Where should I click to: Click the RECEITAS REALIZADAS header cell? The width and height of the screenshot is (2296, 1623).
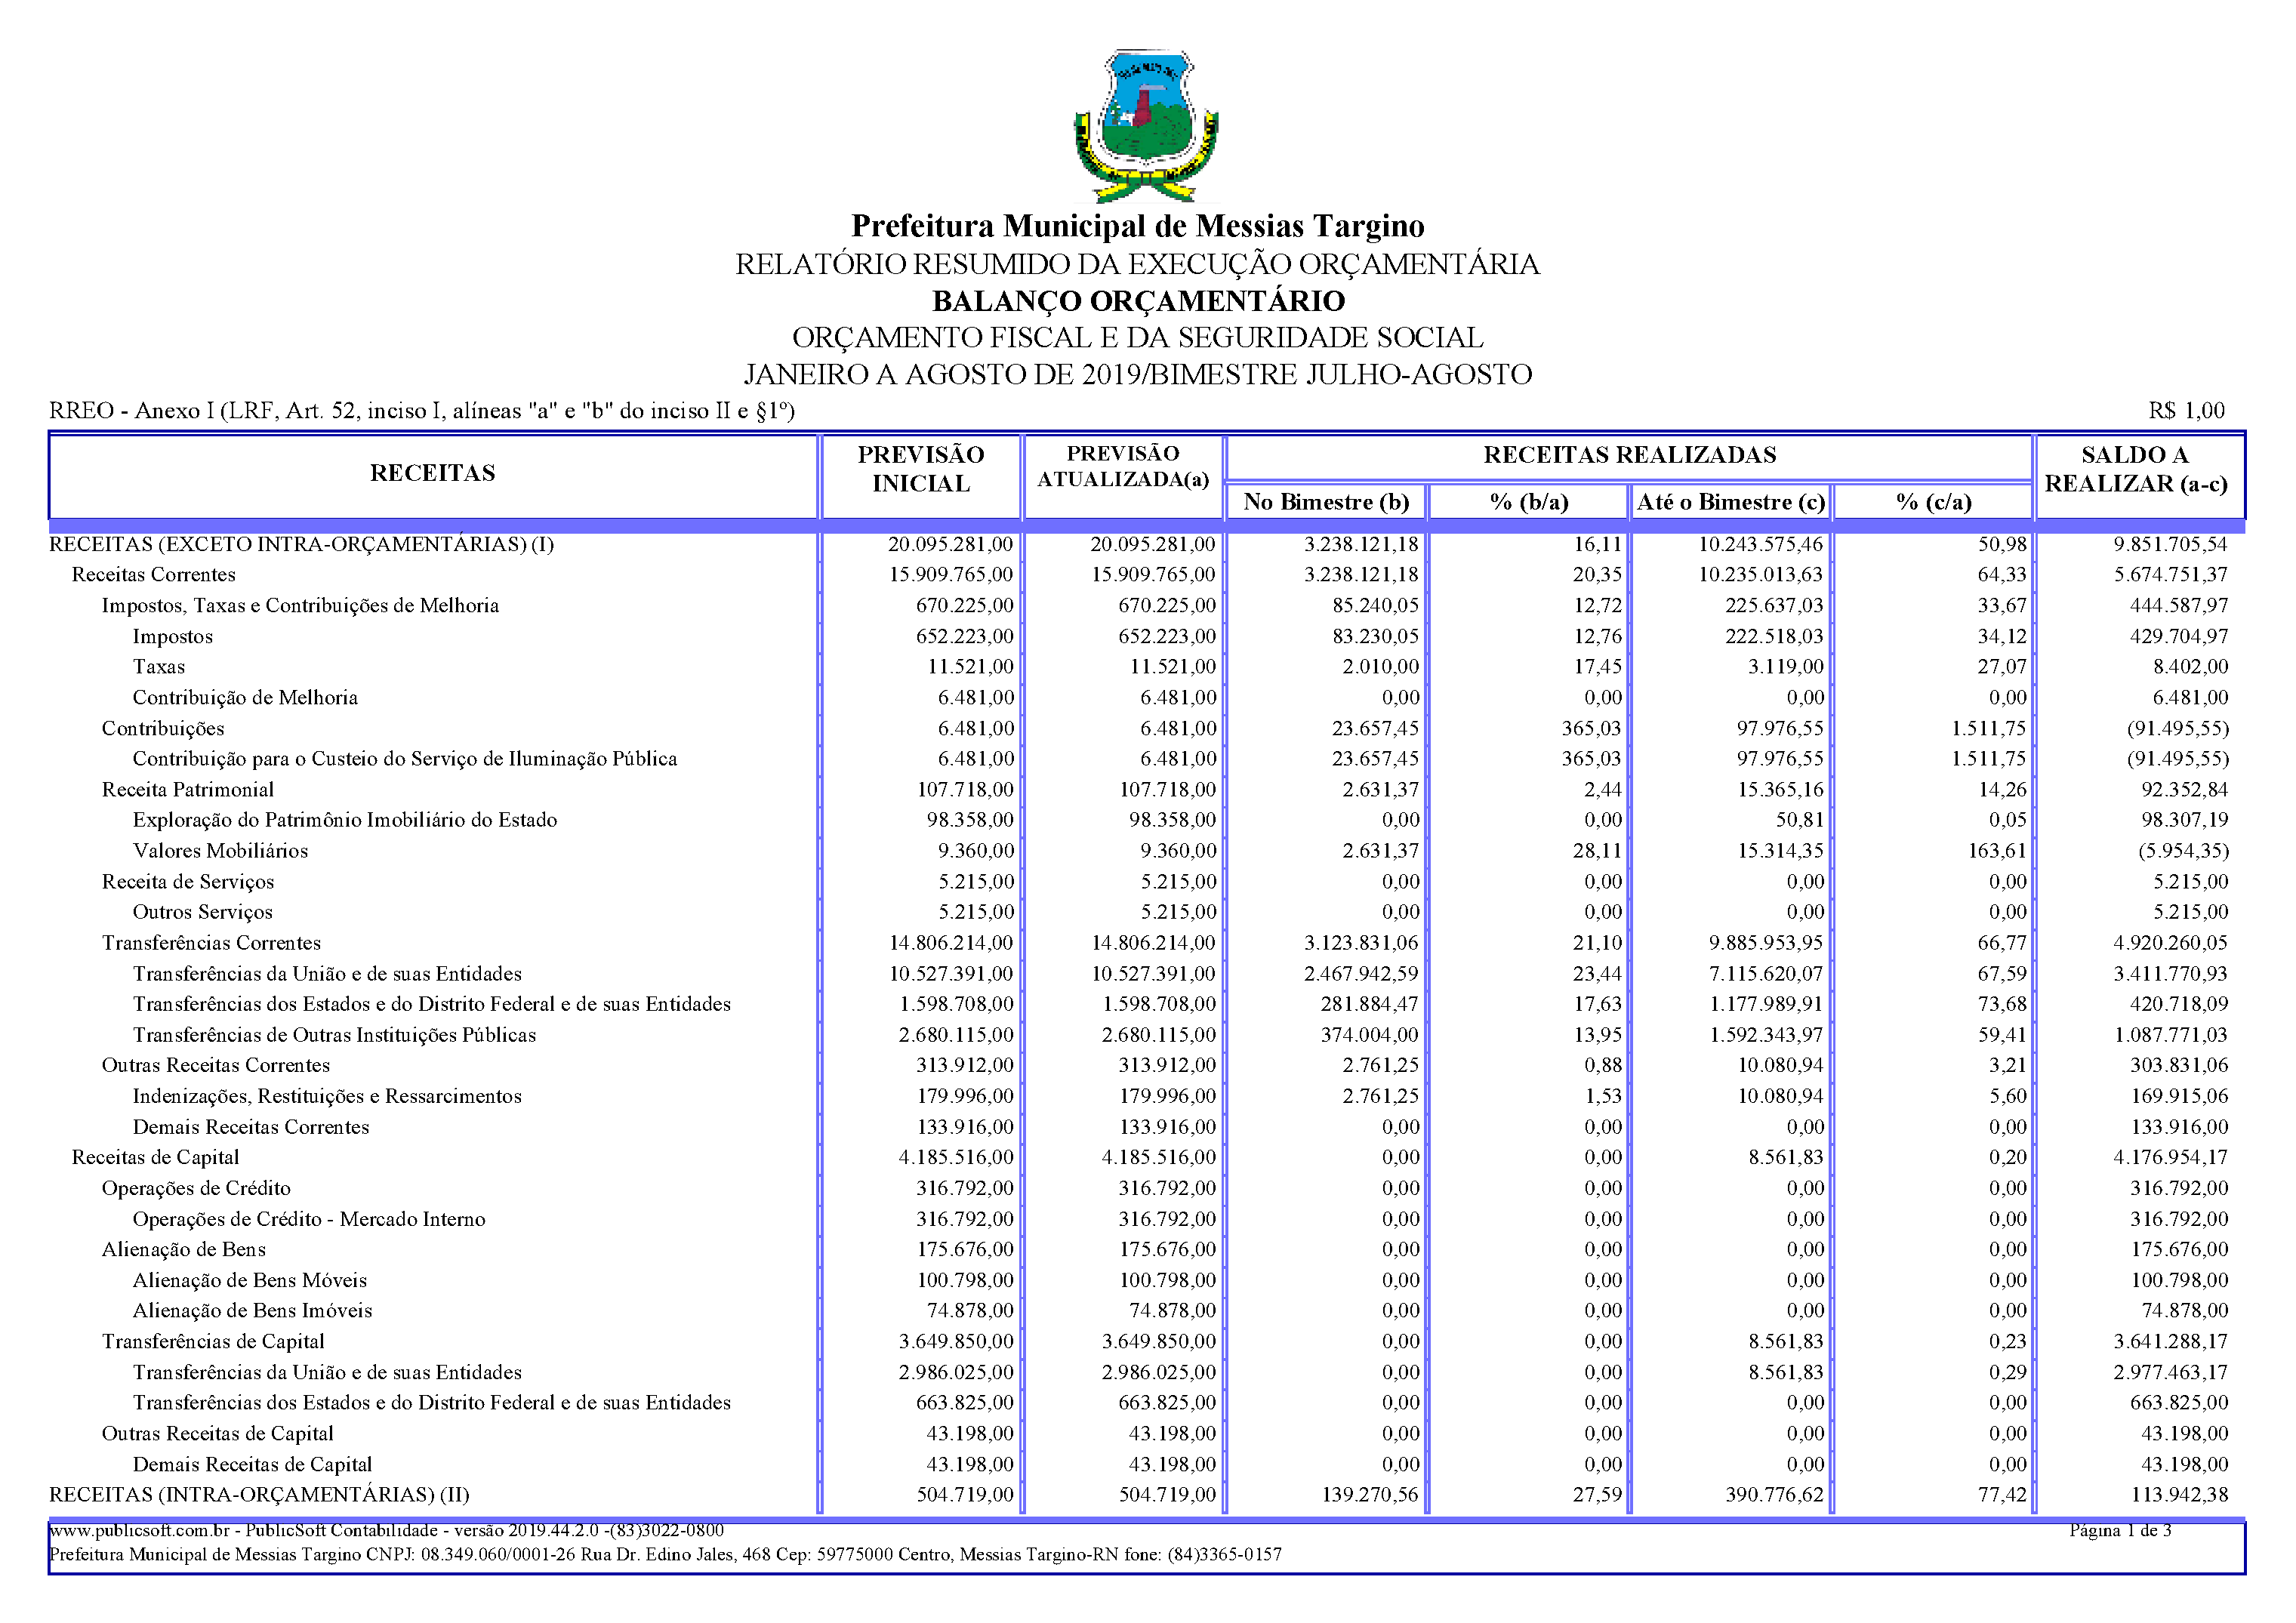[x=1629, y=455]
